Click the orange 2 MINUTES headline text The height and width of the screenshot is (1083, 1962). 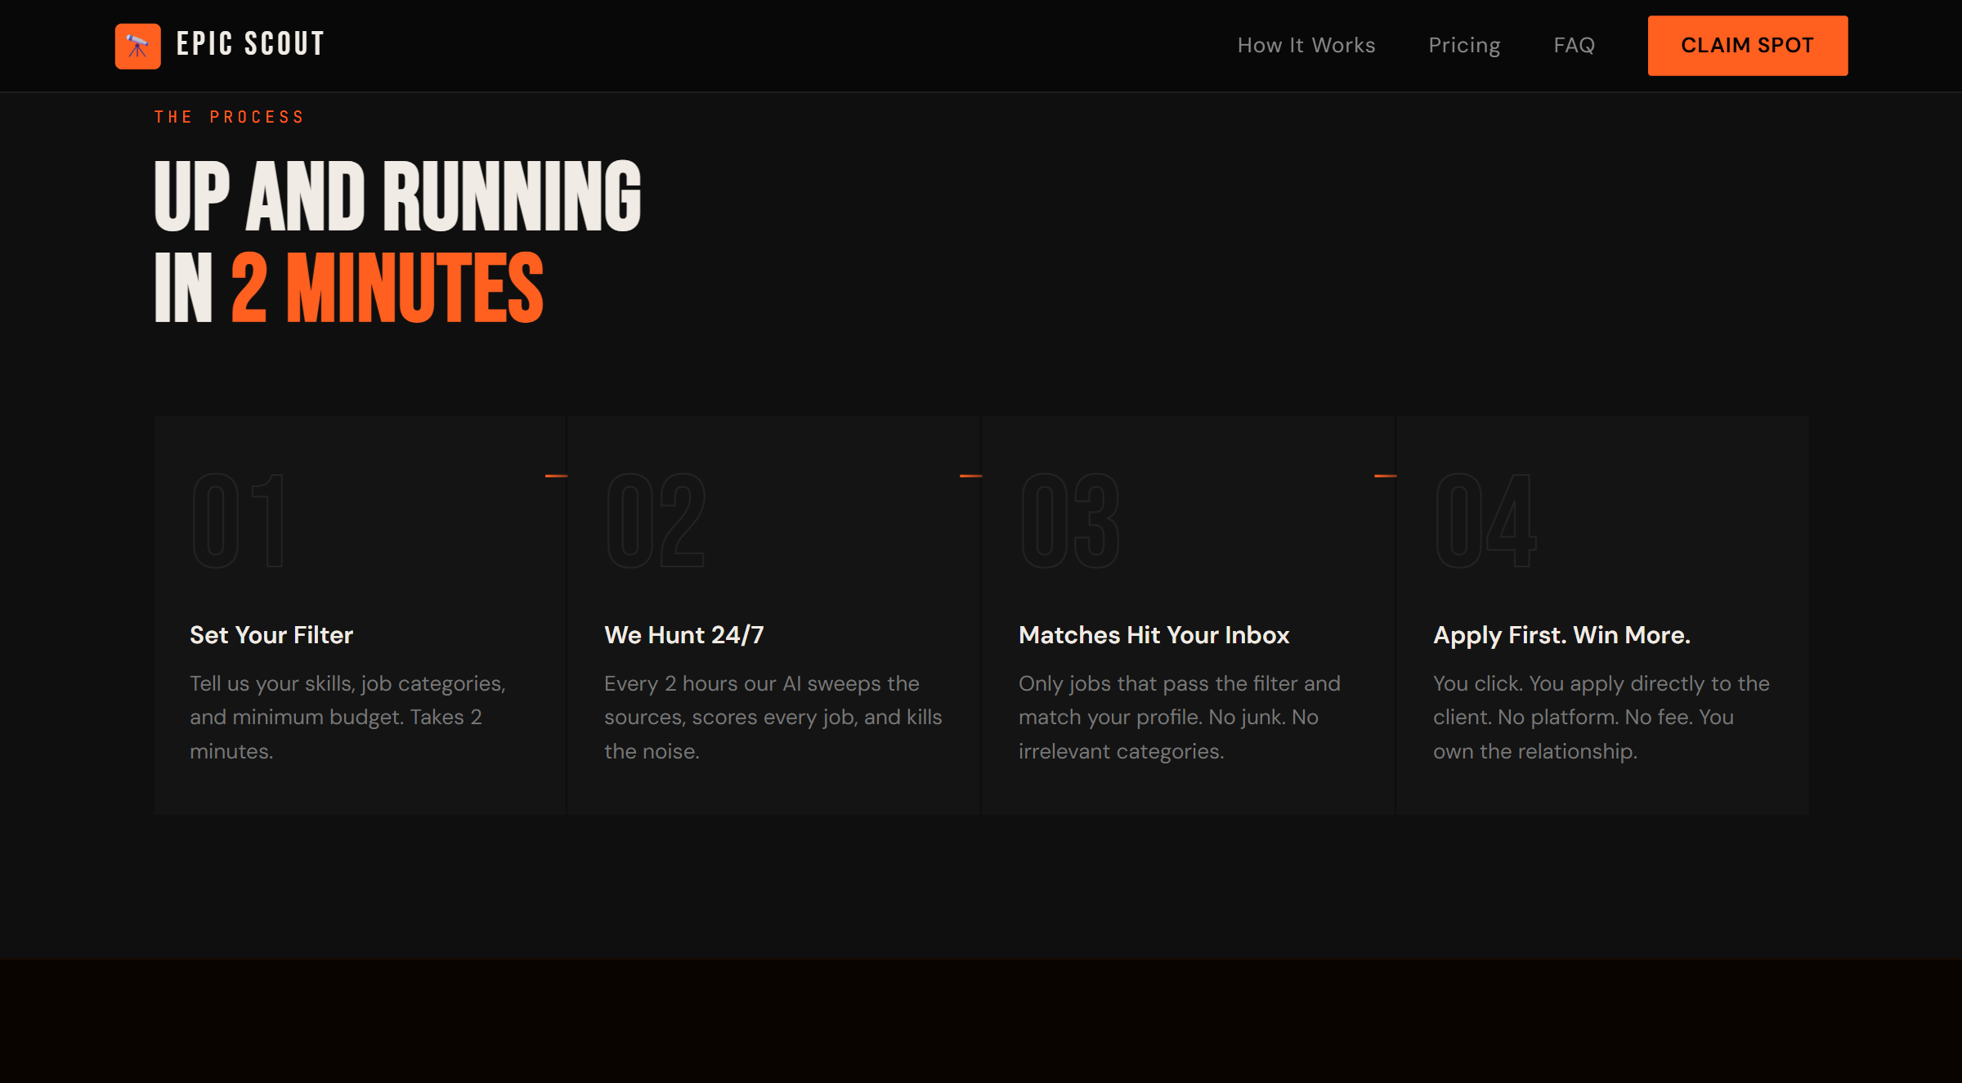387,288
